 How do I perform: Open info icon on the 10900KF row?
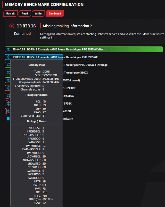[x=8, y=88]
